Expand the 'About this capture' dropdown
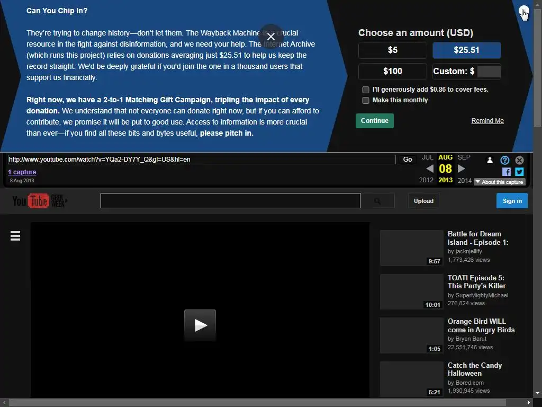The image size is (542, 407). point(500,182)
